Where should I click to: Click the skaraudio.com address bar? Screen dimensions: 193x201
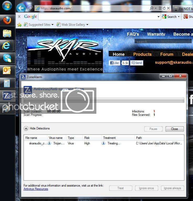[x=92, y=8]
